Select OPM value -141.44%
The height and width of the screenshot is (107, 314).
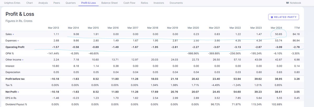click(x=53, y=53)
